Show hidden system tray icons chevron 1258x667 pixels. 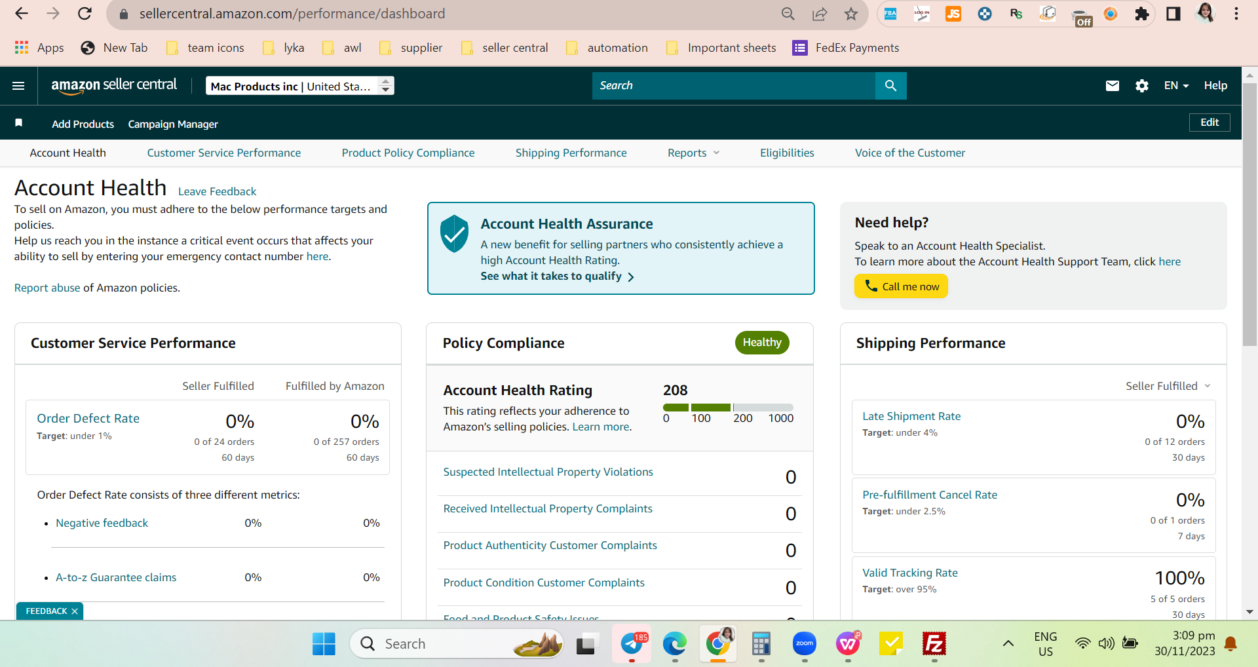1008,643
